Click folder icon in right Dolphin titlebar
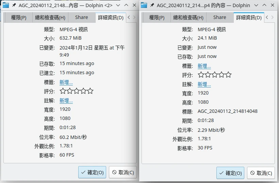Viewport: 279px width, 183px height. tap(144, 5)
